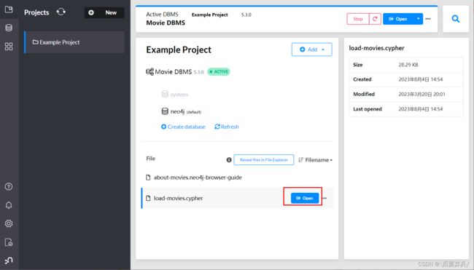Click the Size value 28.29 KB
Image resolution: width=474 pixels, height=270 pixels.
408,65
